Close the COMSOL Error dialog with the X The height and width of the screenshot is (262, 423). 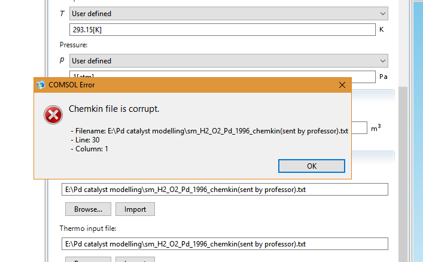pos(342,85)
